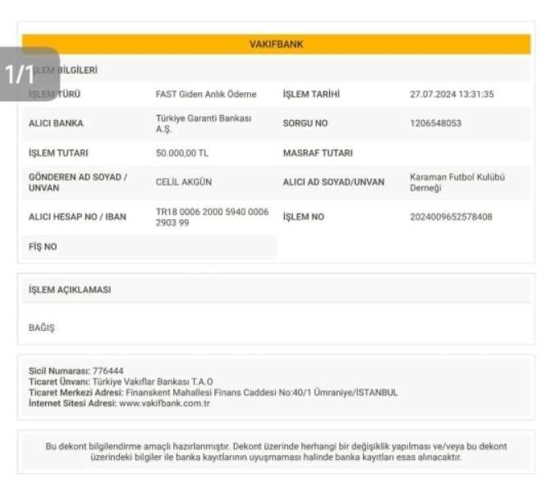
Task: Select the İŞLEM BİLGİLERİ section heading
Action: coord(63,70)
